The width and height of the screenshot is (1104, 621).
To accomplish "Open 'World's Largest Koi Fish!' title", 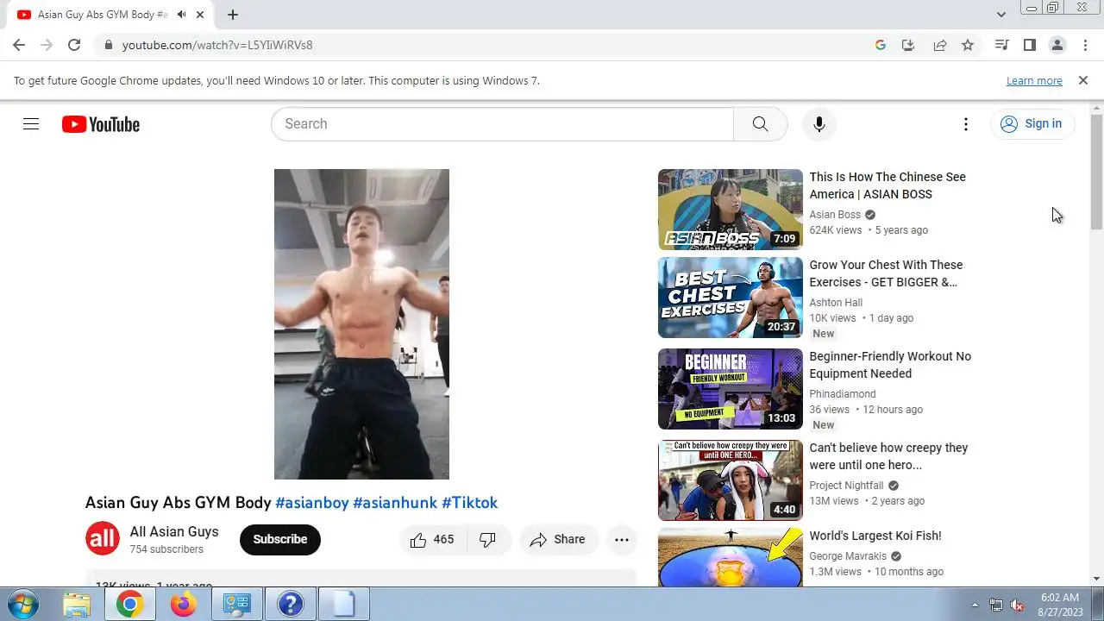I will tap(875, 536).
